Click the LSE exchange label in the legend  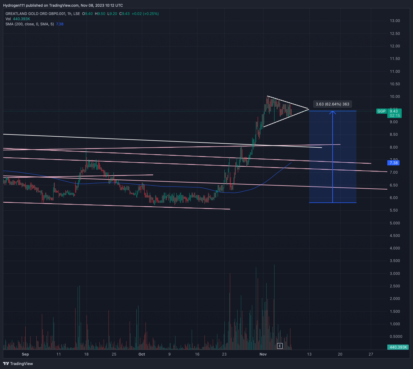click(x=77, y=14)
